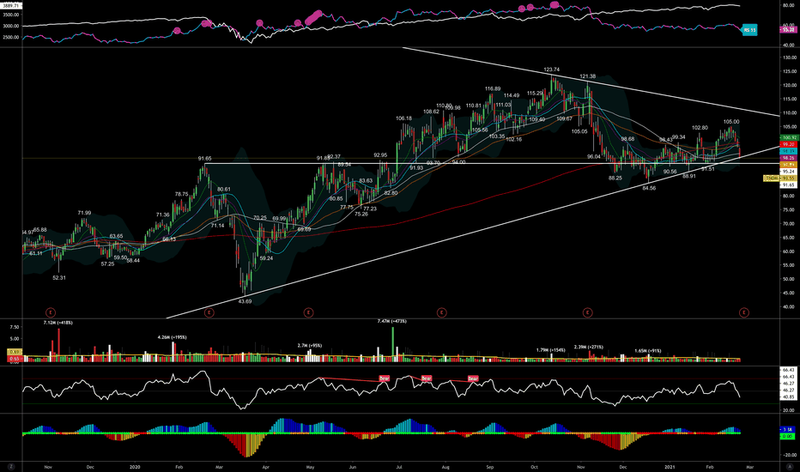Click the green 0.00 histogram value tag
This screenshot has width=800, height=472.
click(787, 436)
